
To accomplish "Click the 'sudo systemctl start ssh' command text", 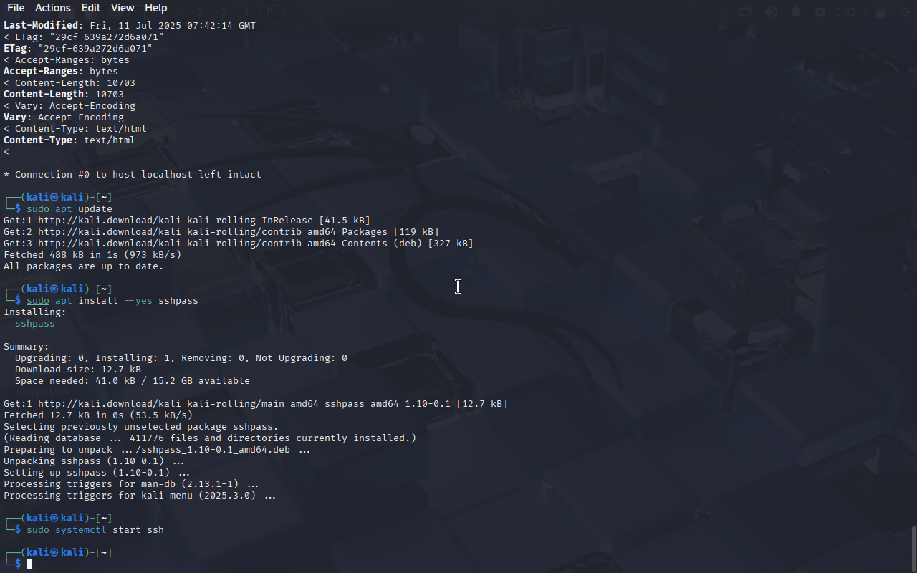I will pos(95,530).
